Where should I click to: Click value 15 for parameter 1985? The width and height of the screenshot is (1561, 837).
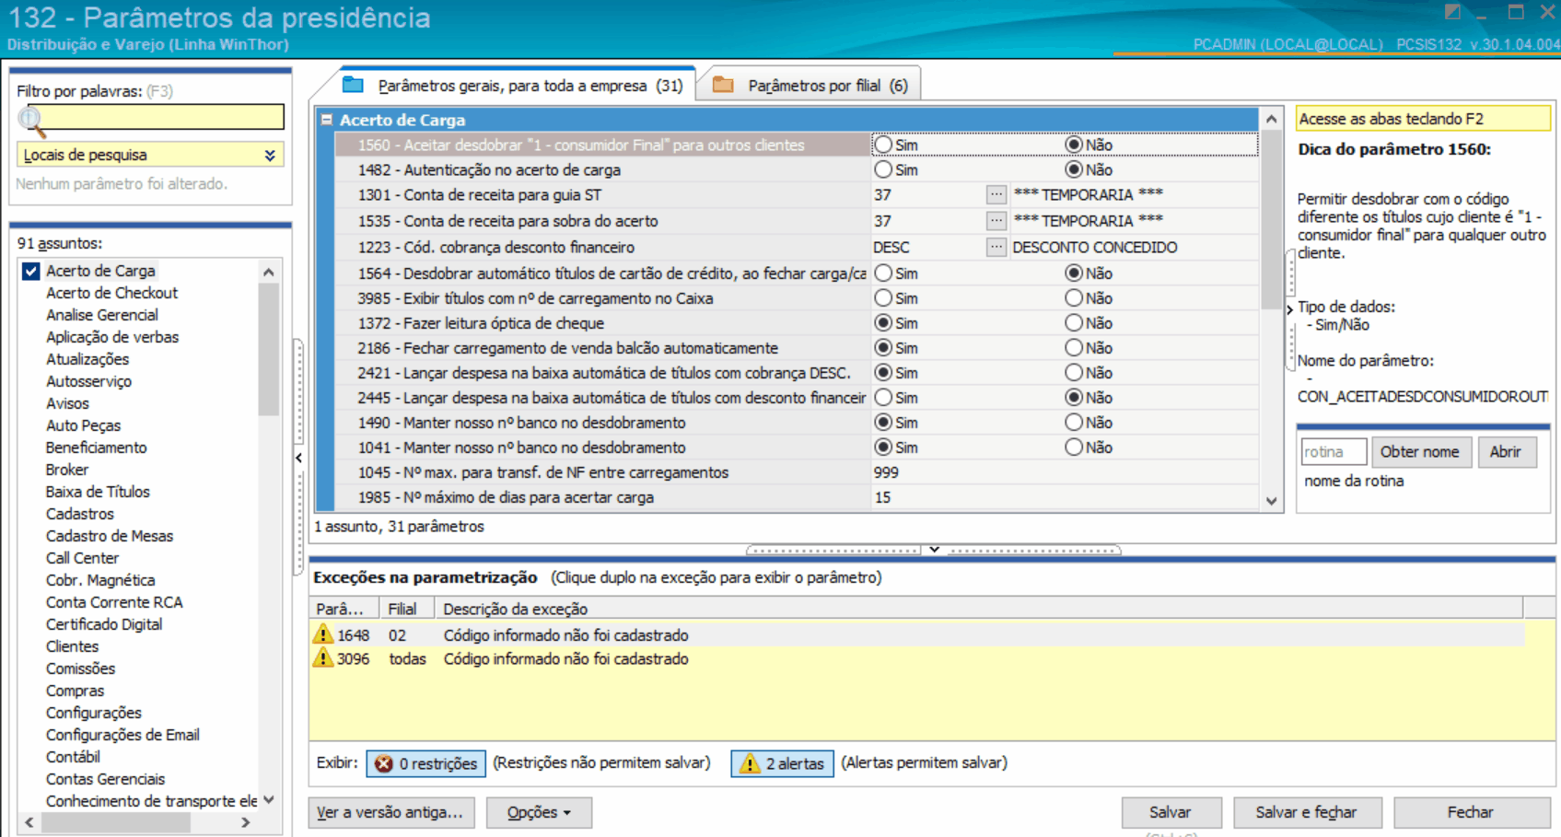pos(882,497)
